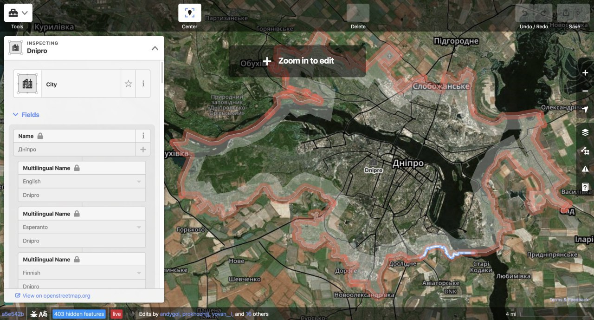Click lock icon beside Name label

tap(40, 136)
